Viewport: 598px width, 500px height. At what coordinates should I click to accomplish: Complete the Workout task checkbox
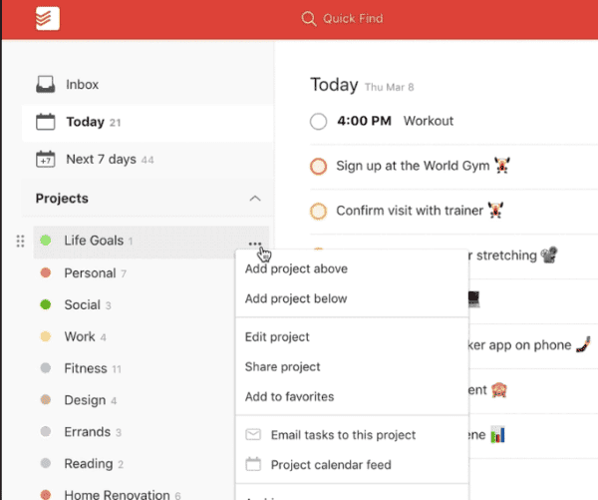pyautogui.click(x=319, y=122)
